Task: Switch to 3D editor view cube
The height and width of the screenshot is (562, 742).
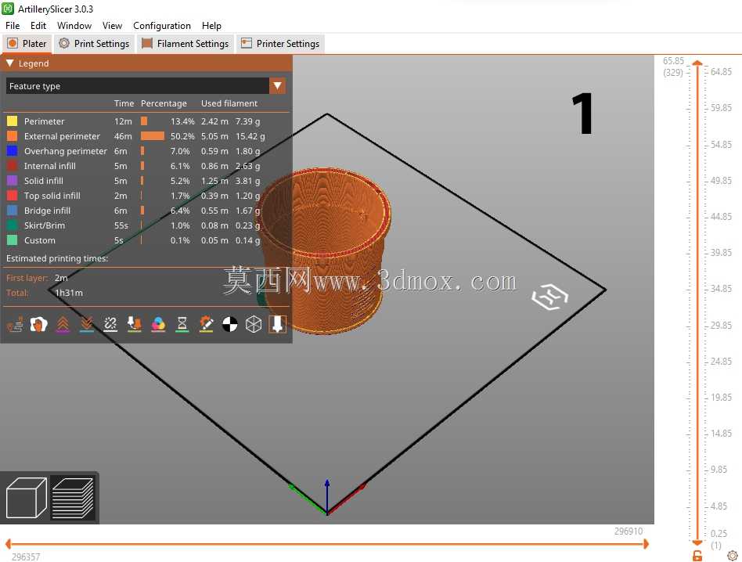Action: (26, 497)
